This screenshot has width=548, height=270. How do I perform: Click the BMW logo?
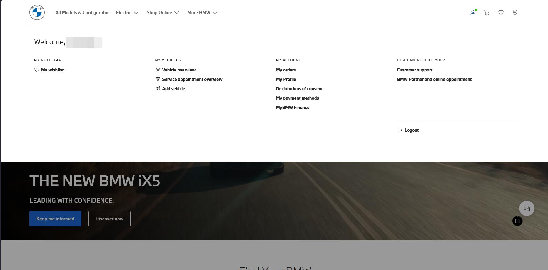pyautogui.click(x=37, y=12)
